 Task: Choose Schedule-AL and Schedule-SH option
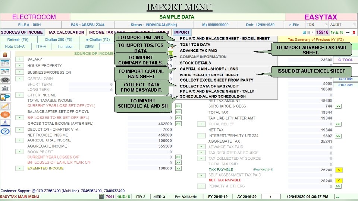point(225,96)
